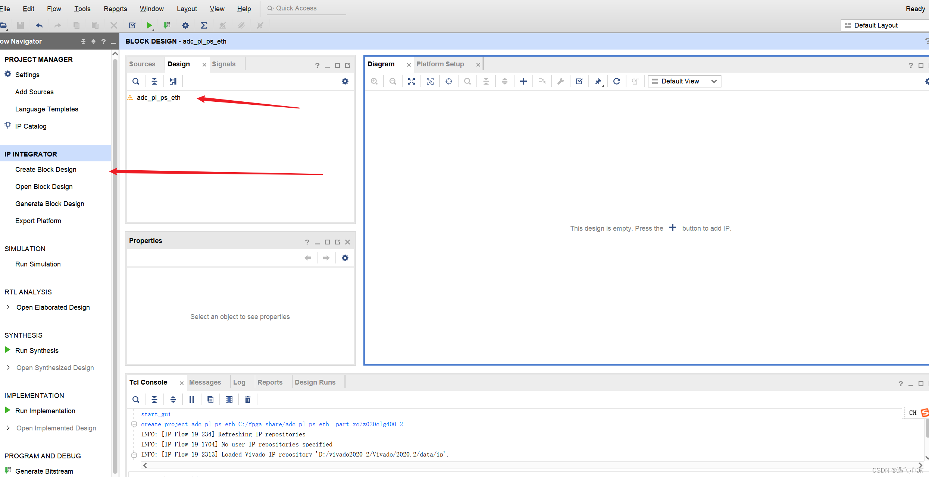
Task: Zoom in on the Diagram
Action: pos(374,81)
